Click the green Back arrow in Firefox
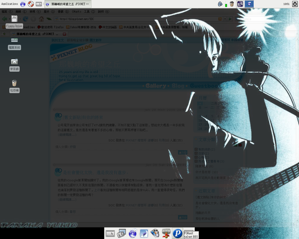Image resolution: width=299 pixels, height=239 pixels. click(4, 19)
